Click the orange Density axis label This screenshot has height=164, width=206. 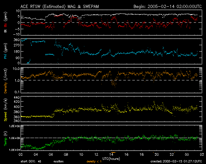(x=6, y=81)
